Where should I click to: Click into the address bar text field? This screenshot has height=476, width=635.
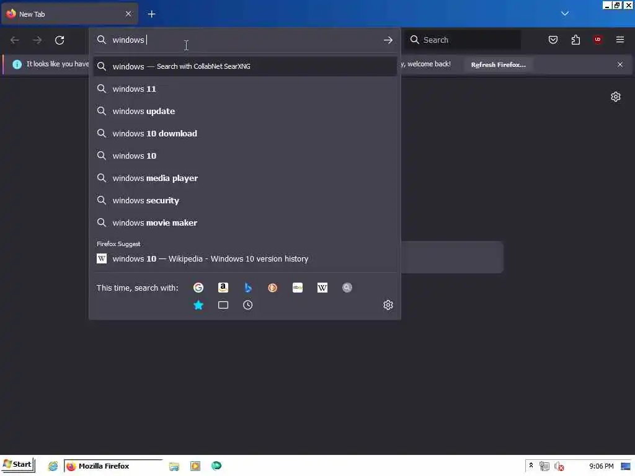pyautogui.click(x=245, y=40)
